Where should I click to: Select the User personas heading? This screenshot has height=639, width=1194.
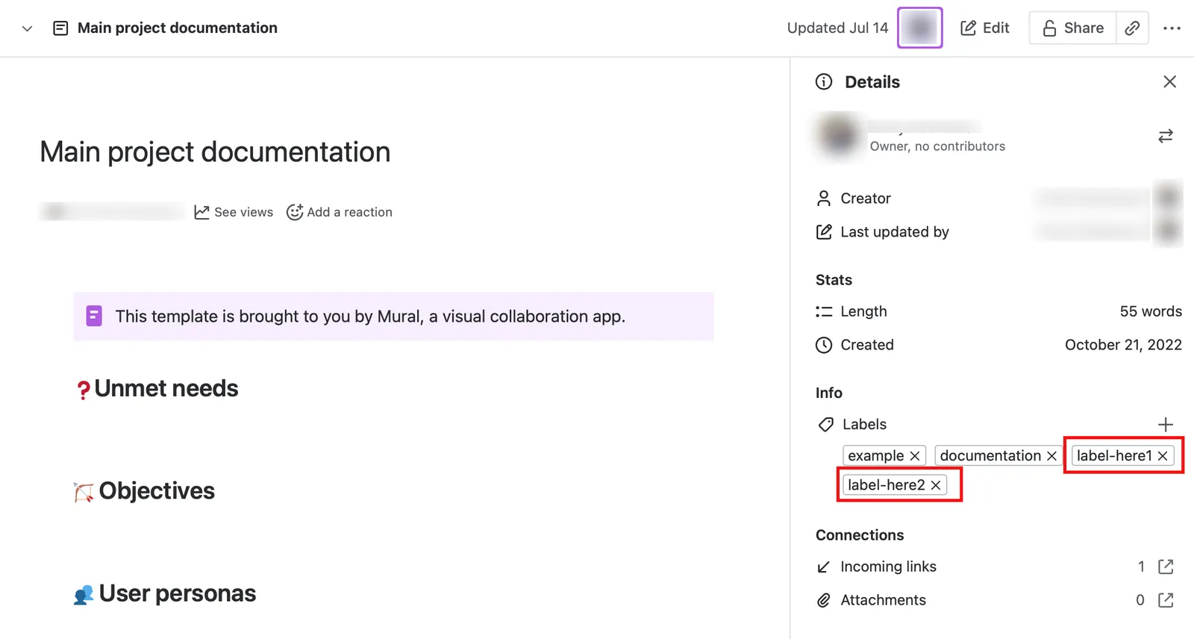tap(178, 593)
